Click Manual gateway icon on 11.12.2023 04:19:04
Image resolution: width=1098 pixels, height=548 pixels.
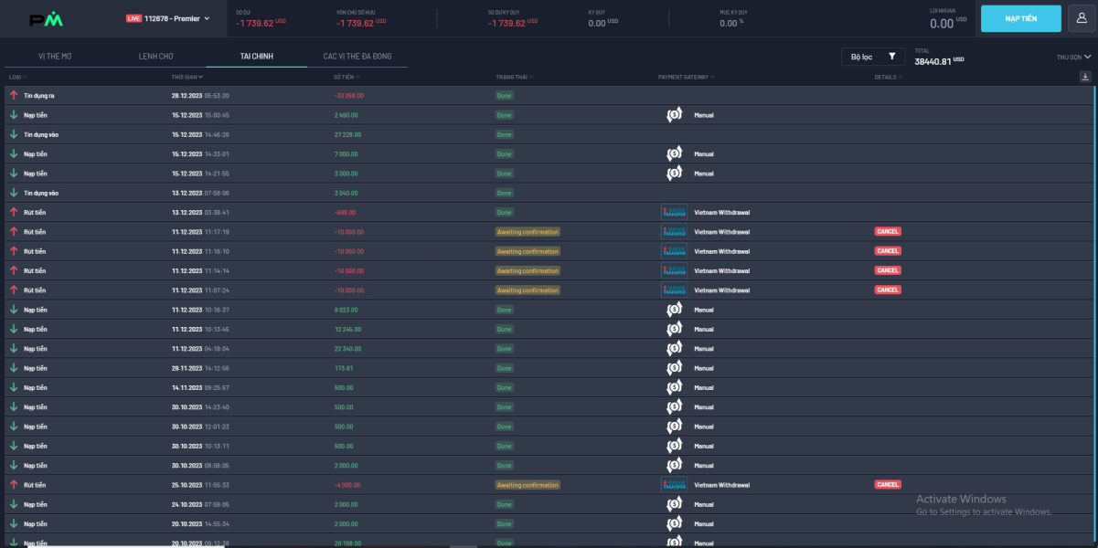[x=674, y=349]
